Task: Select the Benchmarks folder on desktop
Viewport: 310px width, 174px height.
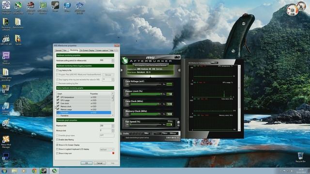Action: [x=18, y=23]
